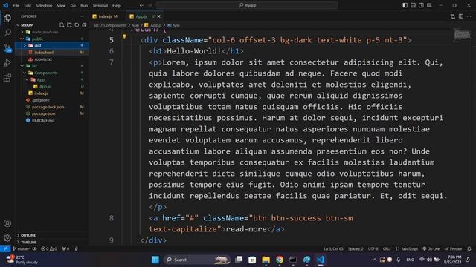Click the New File icon in Explorer
The width and height of the screenshot is (476, 267).
coord(62,25)
